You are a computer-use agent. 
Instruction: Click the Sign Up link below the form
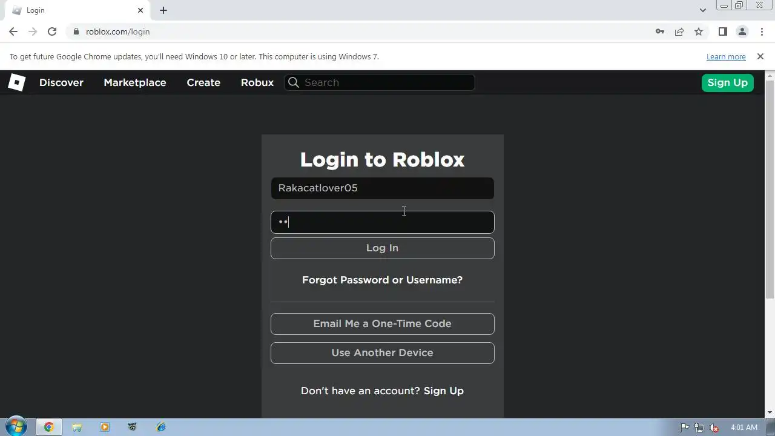444,391
